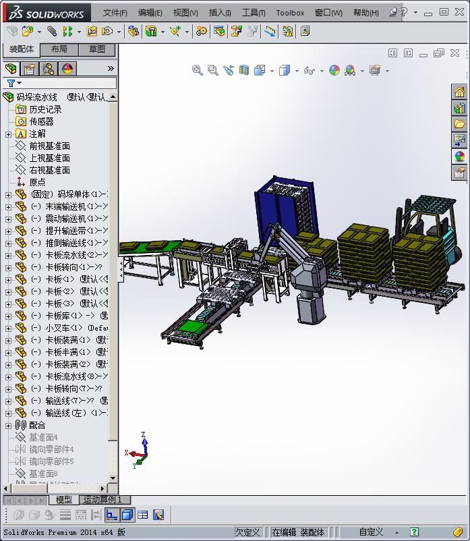
Task: Expand the 注解 annotations node
Action: click(8, 134)
